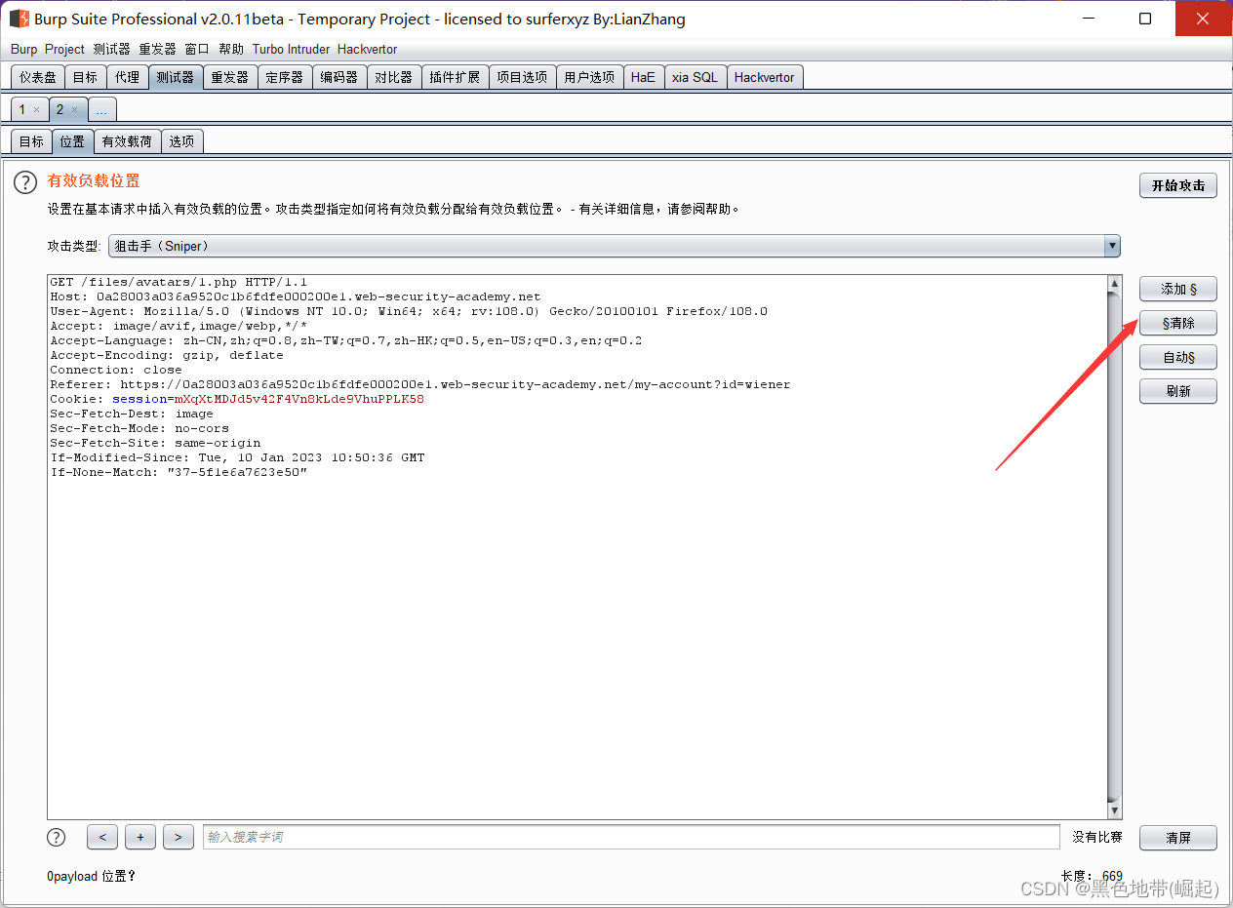Click the Sec-Fetch-Dest: image line
This screenshot has width=1233, height=908.
pos(132,414)
